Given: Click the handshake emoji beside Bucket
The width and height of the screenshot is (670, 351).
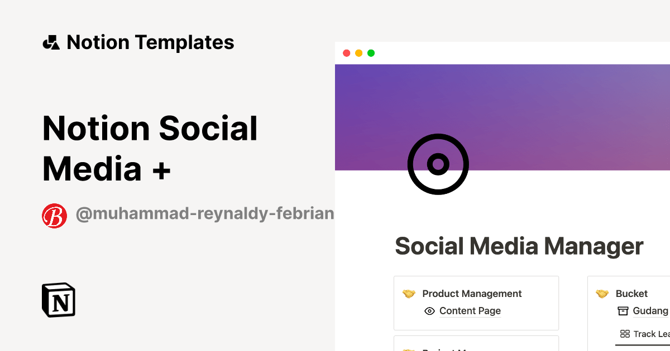Looking at the screenshot, I should (602, 294).
